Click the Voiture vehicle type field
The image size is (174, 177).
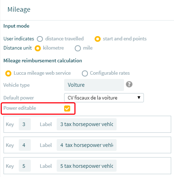click(94, 85)
